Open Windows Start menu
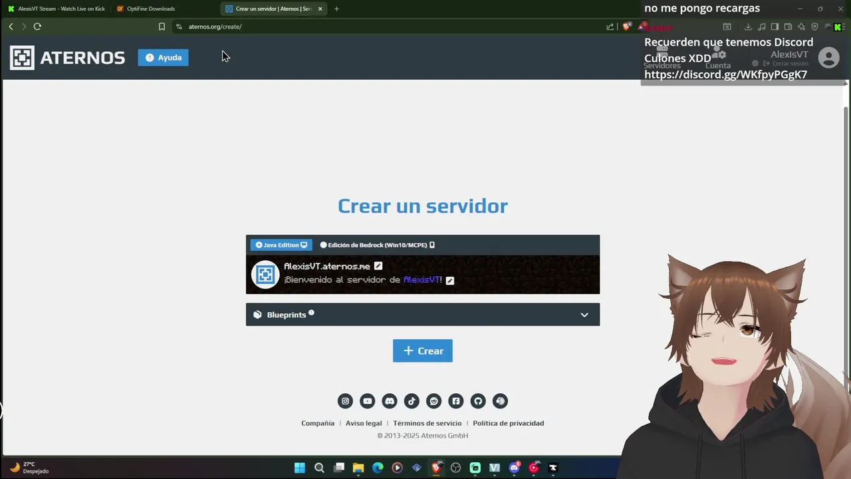The image size is (851, 479). (300, 468)
